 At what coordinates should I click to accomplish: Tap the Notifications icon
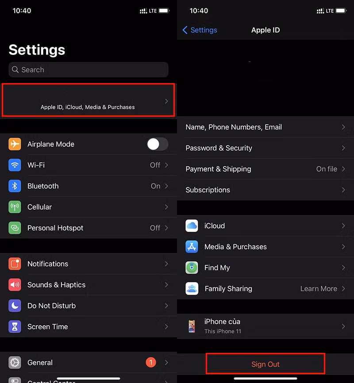pyautogui.click(x=15, y=264)
